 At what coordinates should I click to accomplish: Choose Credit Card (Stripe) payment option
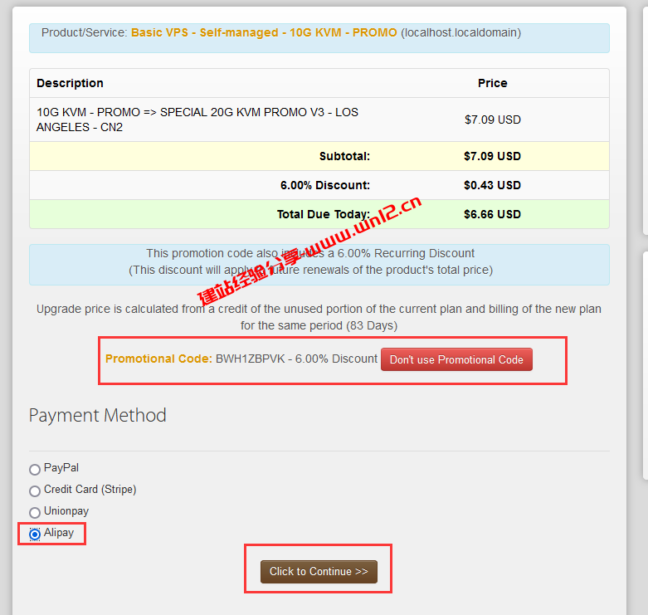[x=35, y=491]
